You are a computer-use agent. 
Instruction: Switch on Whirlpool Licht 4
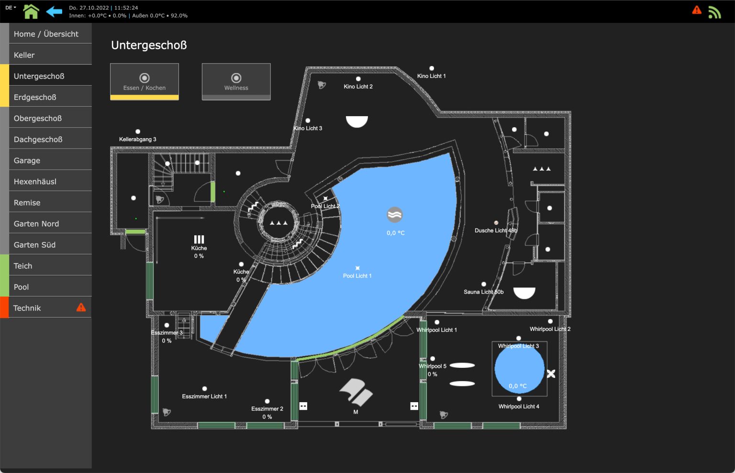(x=519, y=398)
